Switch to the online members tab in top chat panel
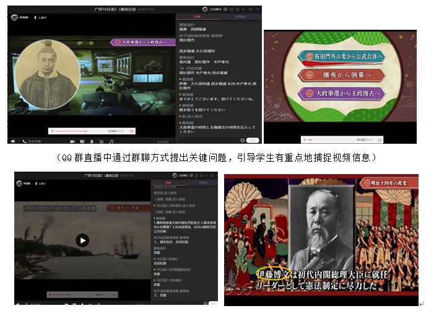Image resolution: width=439 pixels, height=316 pixels. 238,17
